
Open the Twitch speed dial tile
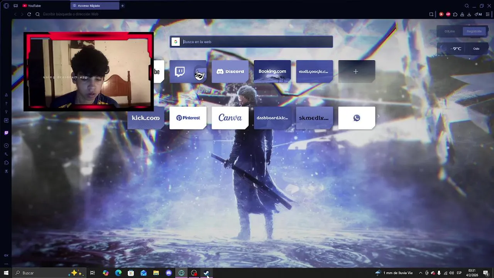[x=188, y=71]
